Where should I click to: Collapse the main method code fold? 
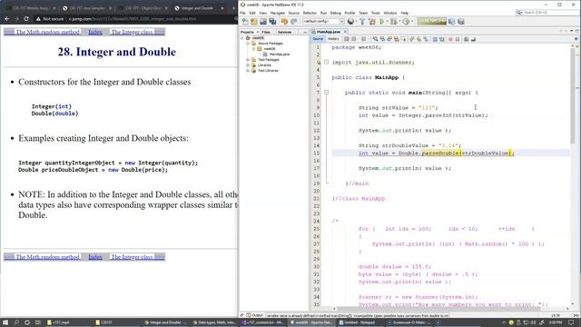327,93
